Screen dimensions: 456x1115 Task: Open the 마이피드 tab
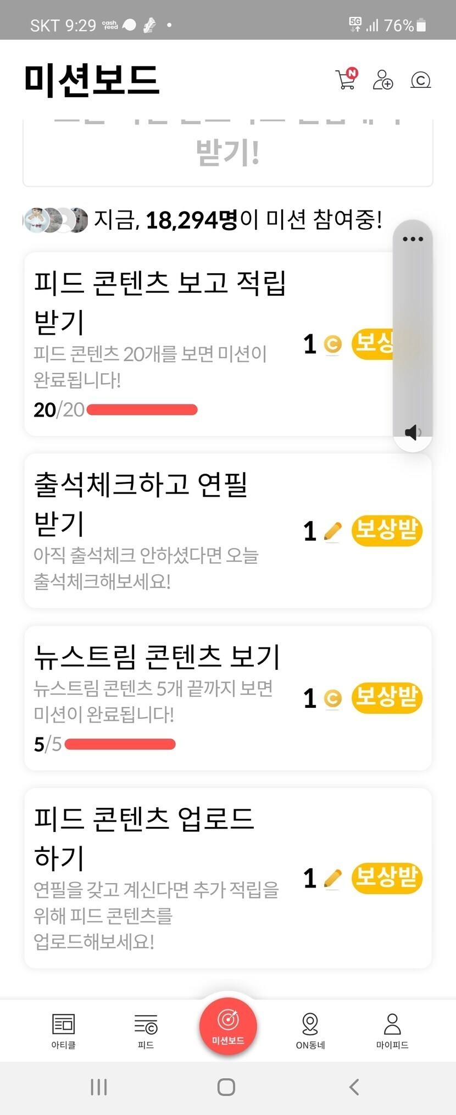point(392,1030)
